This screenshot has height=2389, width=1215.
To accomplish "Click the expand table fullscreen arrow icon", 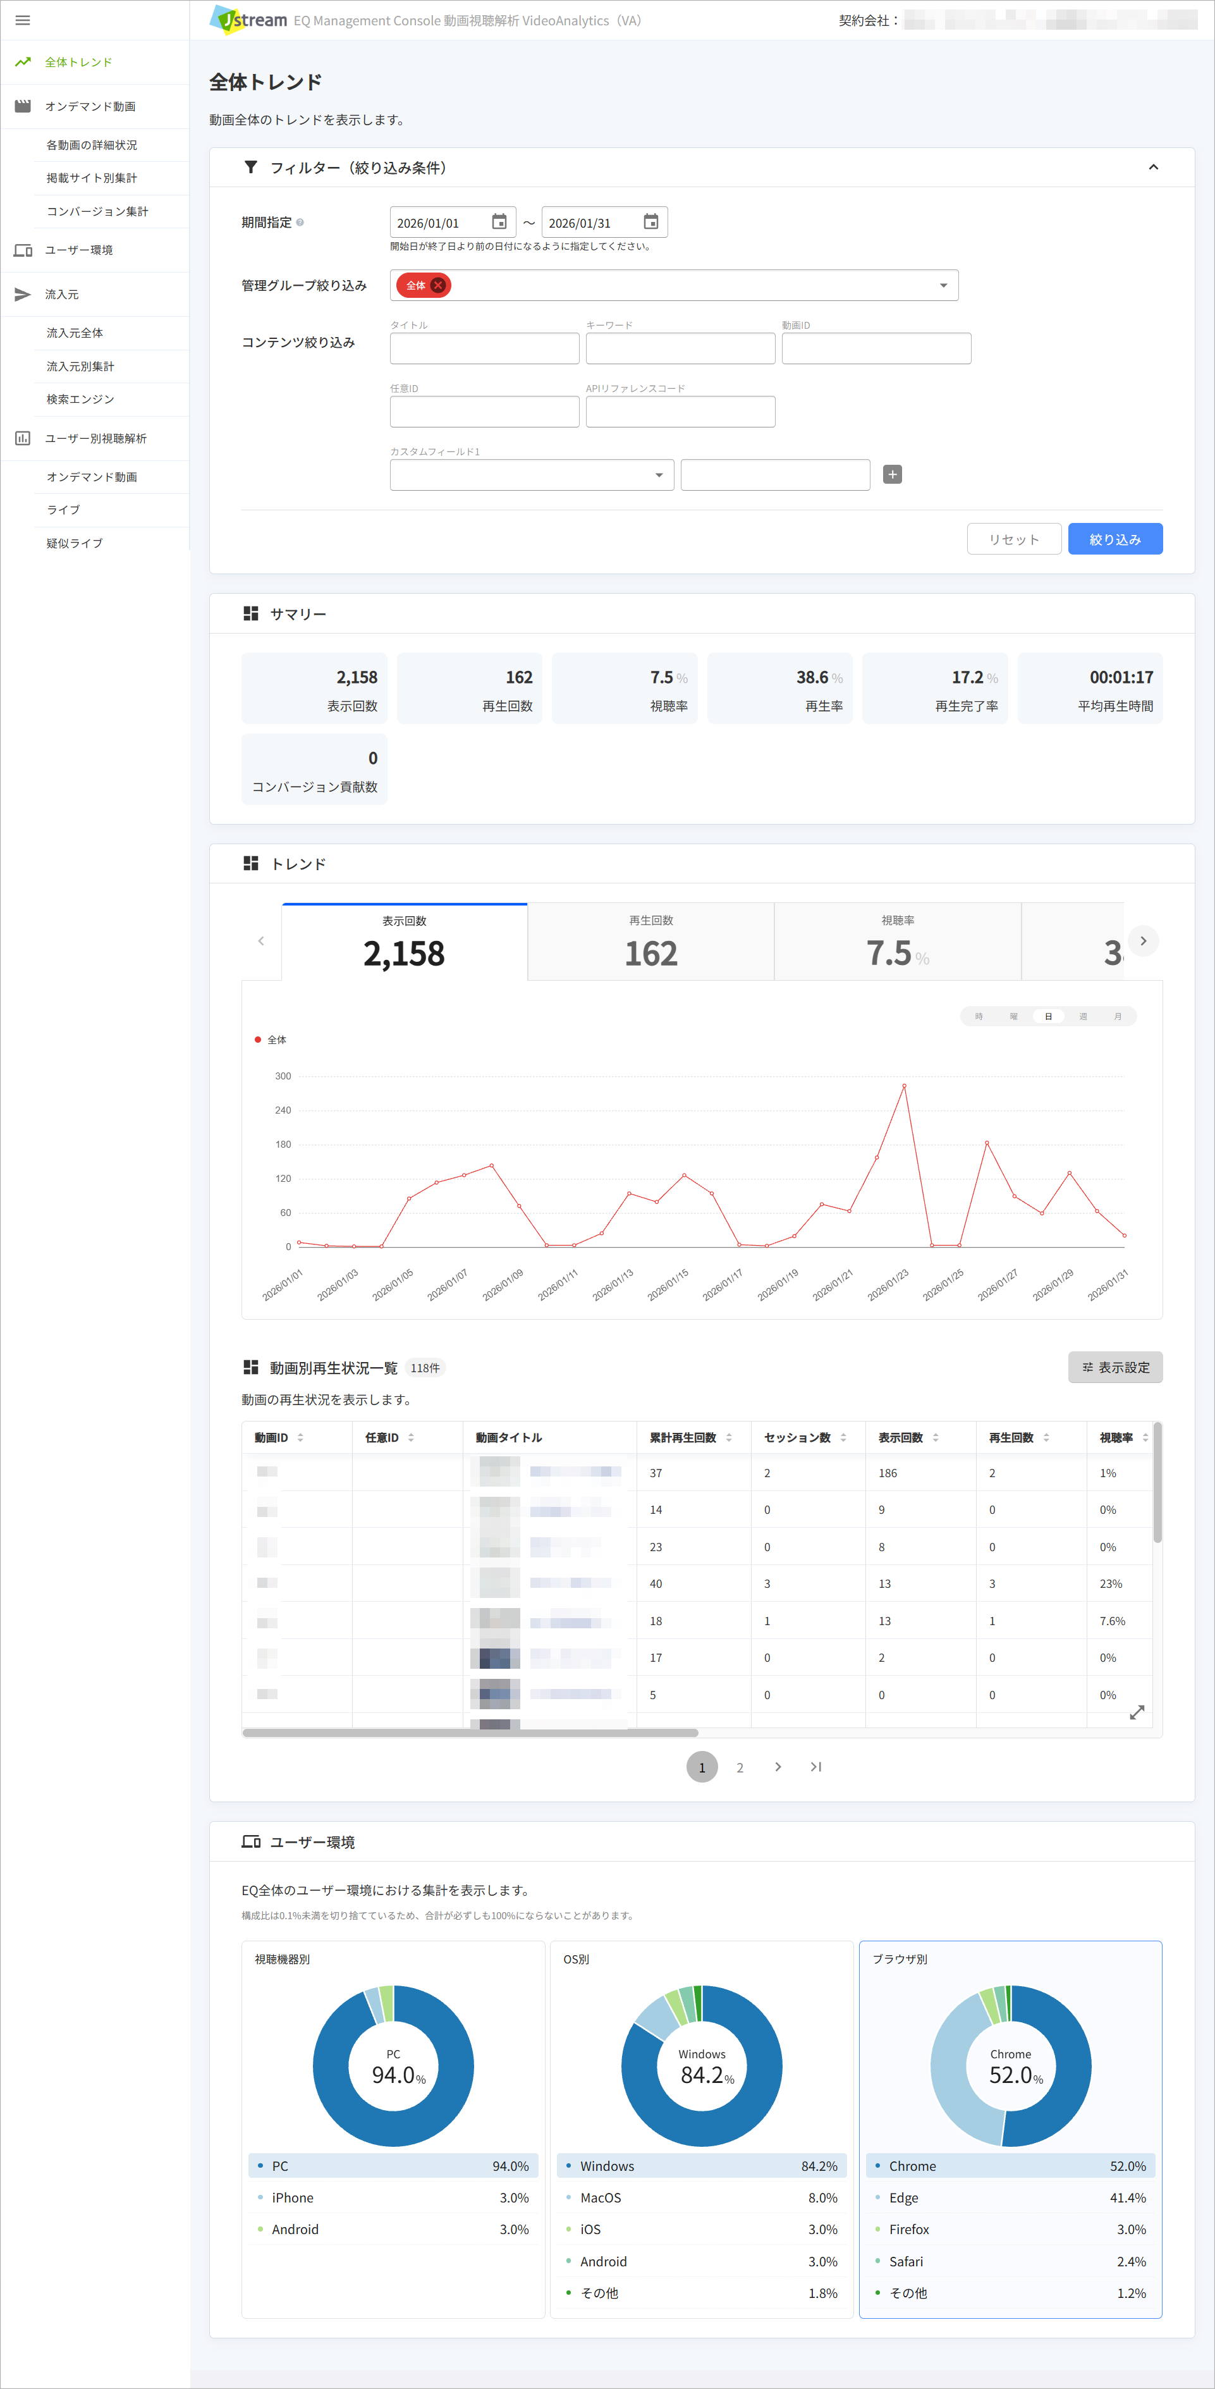I will point(1137,1712).
